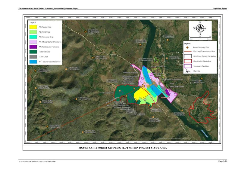This screenshot has height=170, width=241.
Task: Click the Proposed Transmission Line legend symbol
Action: click(x=187, y=51)
